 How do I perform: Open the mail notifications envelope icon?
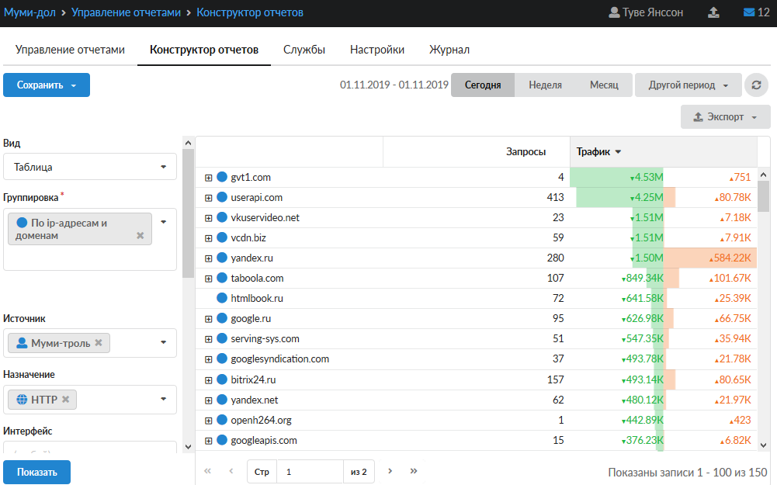(x=749, y=12)
